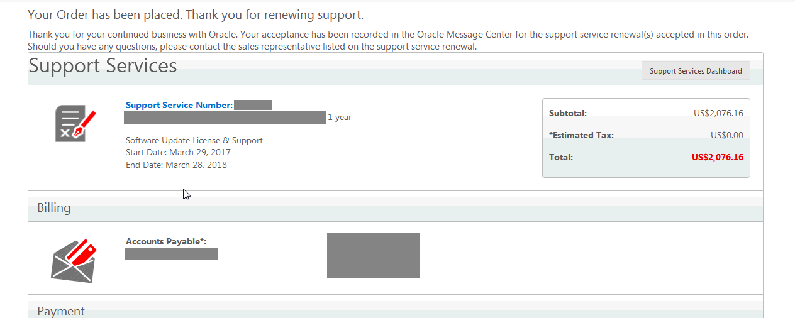795x318 pixels.
Task: Click the billing envelope card icon
Action: point(74,261)
